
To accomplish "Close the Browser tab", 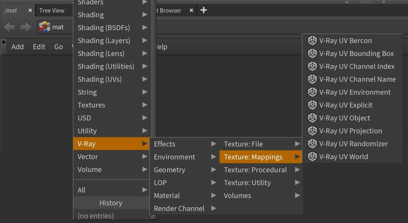I will [x=191, y=10].
